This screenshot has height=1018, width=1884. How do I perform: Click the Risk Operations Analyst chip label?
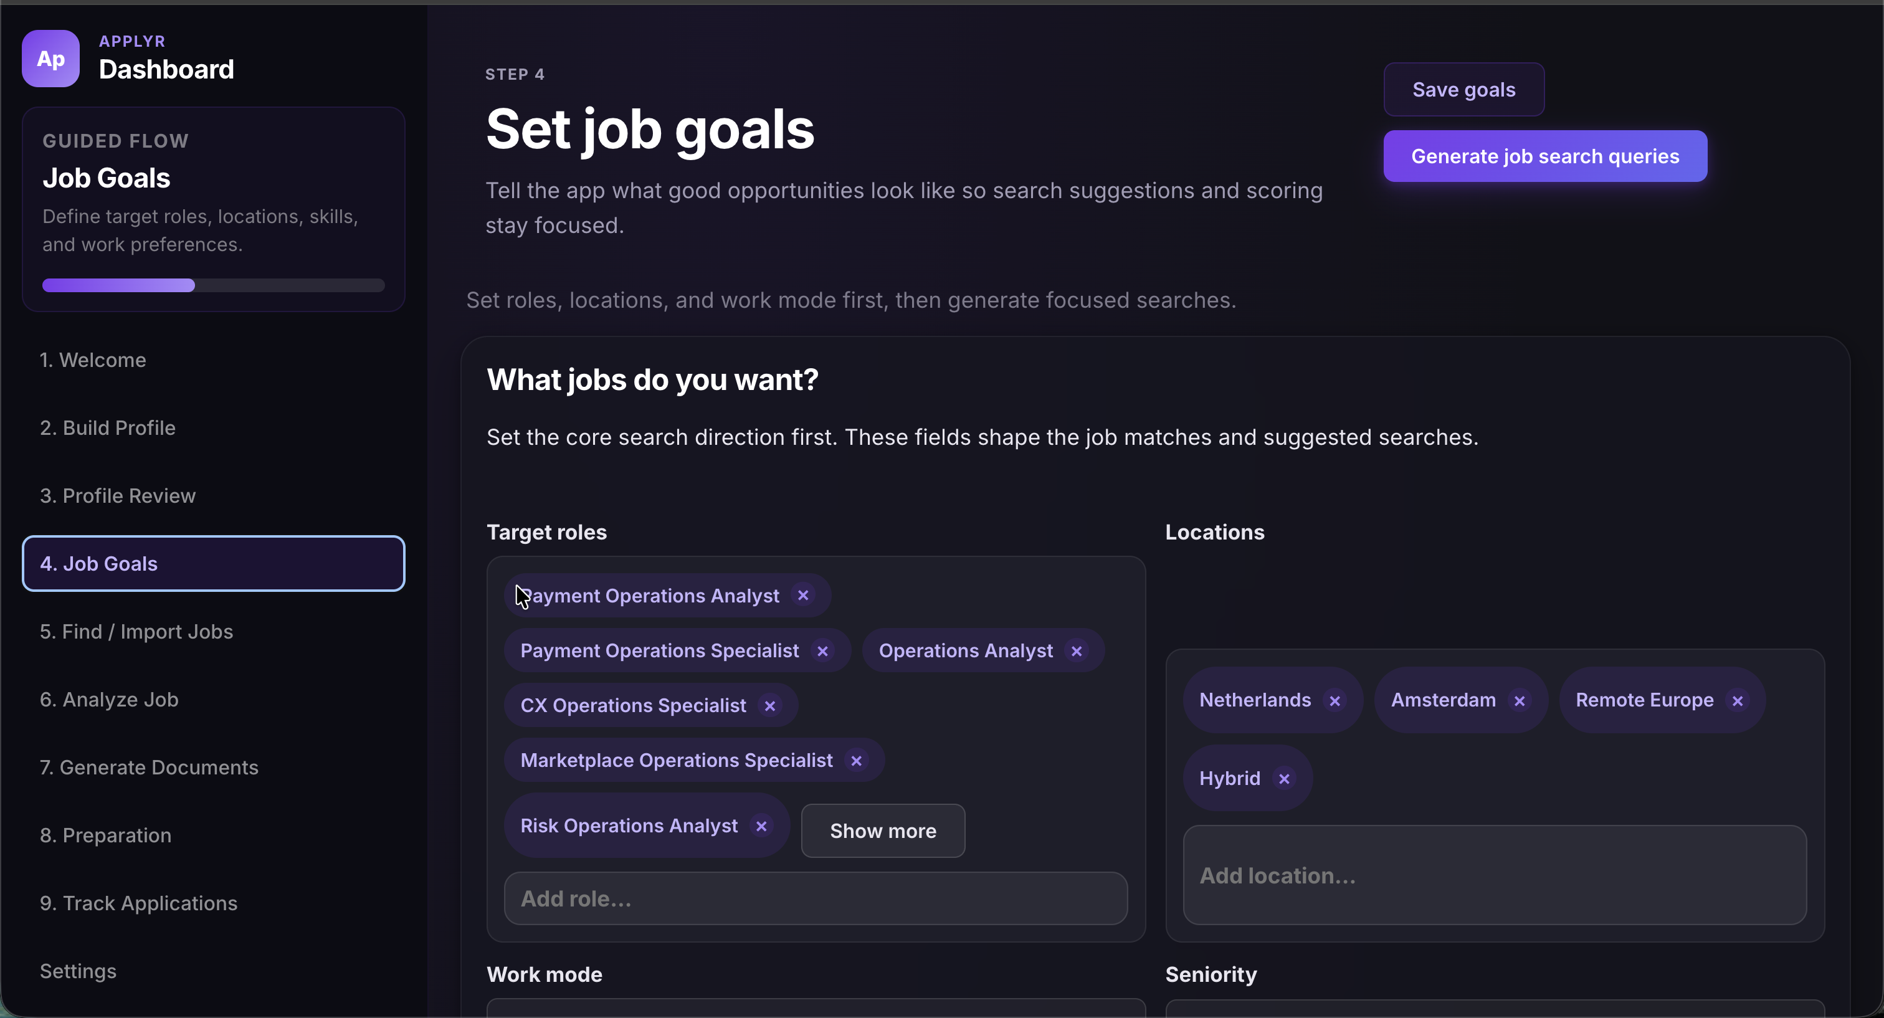pyautogui.click(x=629, y=826)
